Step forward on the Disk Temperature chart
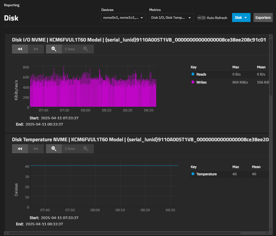 click(36, 149)
